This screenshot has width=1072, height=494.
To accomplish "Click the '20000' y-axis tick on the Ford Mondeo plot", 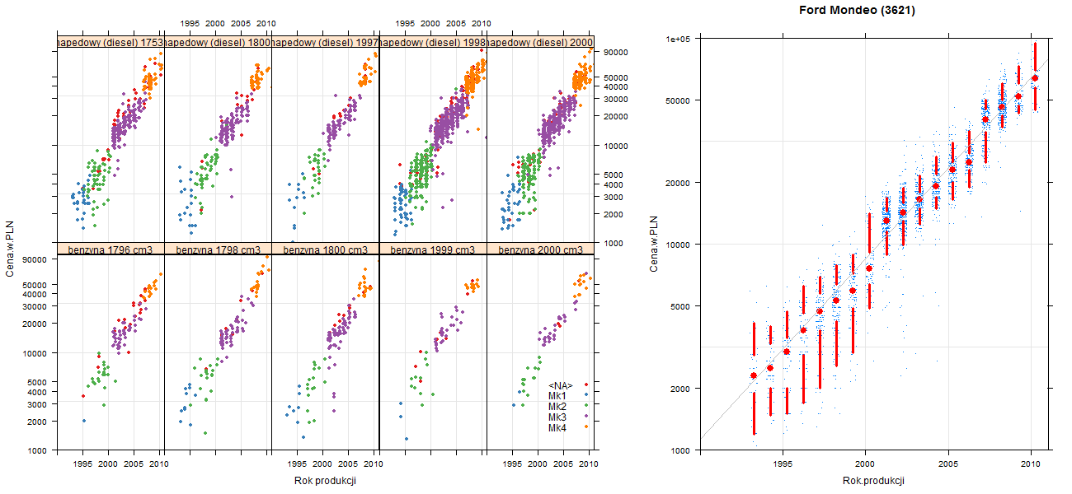I will tap(679, 182).
